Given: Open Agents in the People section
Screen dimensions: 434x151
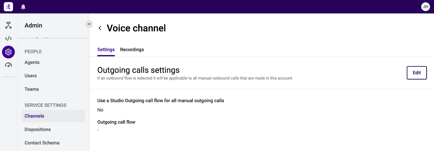Looking at the screenshot, I should coord(32,62).
